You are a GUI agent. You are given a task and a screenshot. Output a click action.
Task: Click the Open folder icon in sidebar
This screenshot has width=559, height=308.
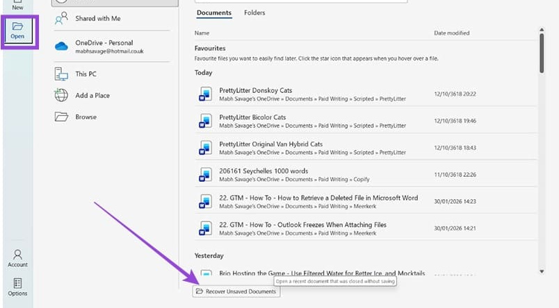[17, 26]
